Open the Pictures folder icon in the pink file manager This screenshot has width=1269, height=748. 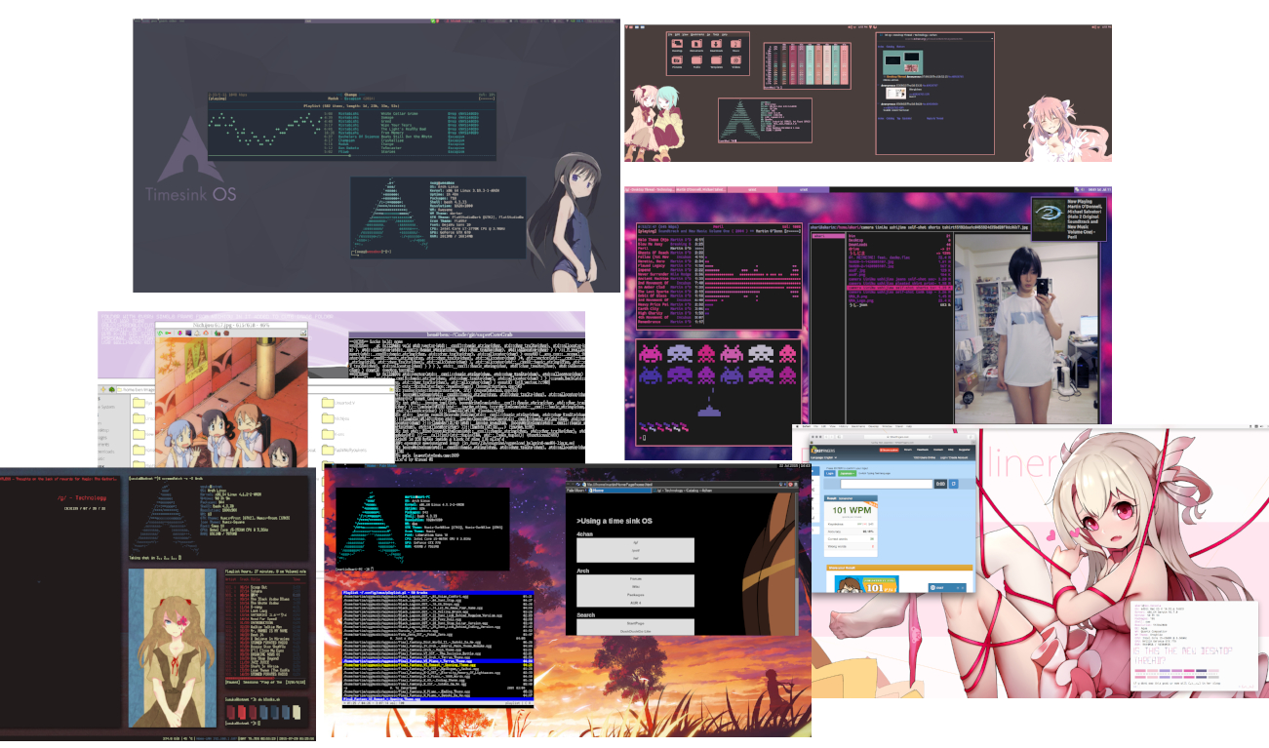[677, 60]
